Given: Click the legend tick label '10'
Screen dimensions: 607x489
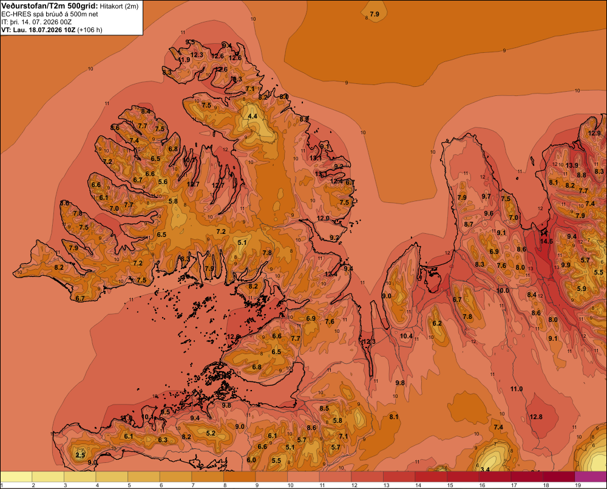Looking at the screenshot, I should 290,485.
